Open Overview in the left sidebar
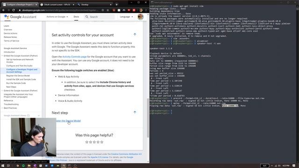Image resolution: width=299 pixels, height=168 pixels. tap(8, 29)
